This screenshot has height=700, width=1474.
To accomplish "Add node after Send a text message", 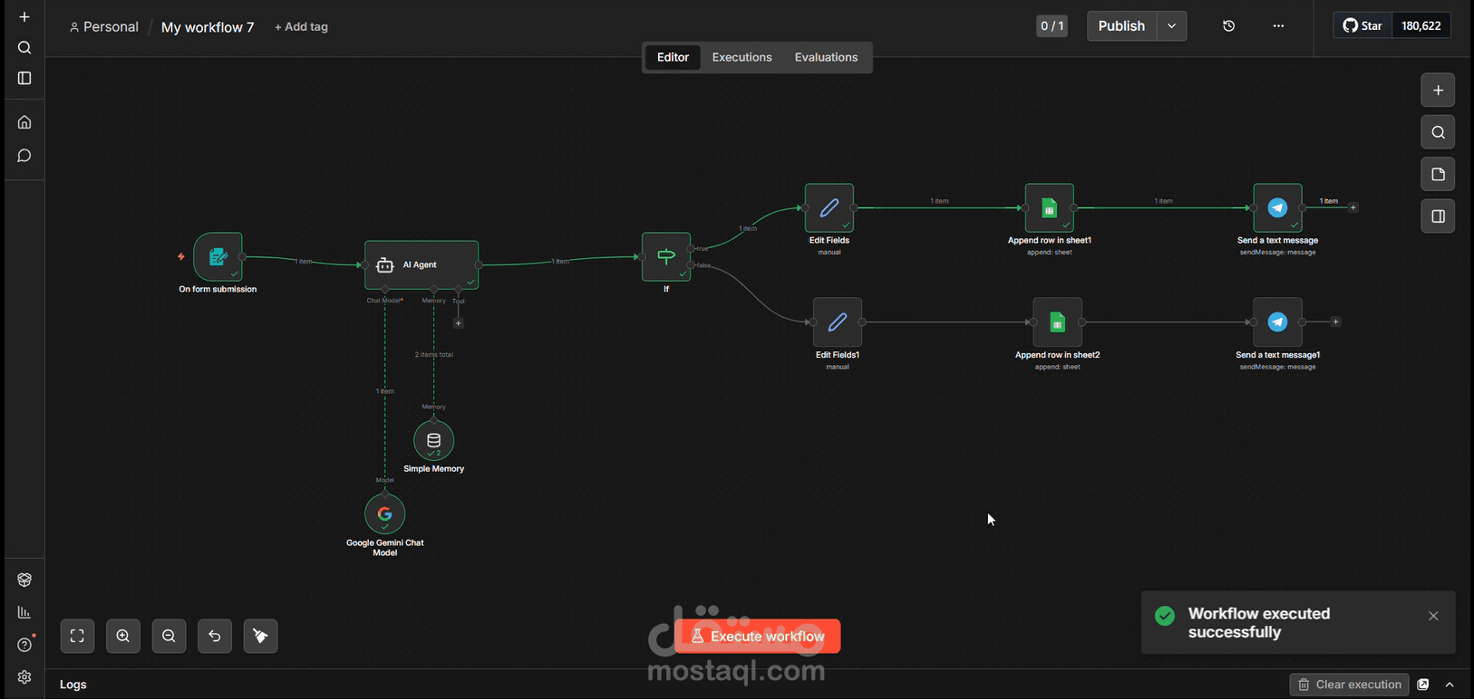I will [1353, 207].
